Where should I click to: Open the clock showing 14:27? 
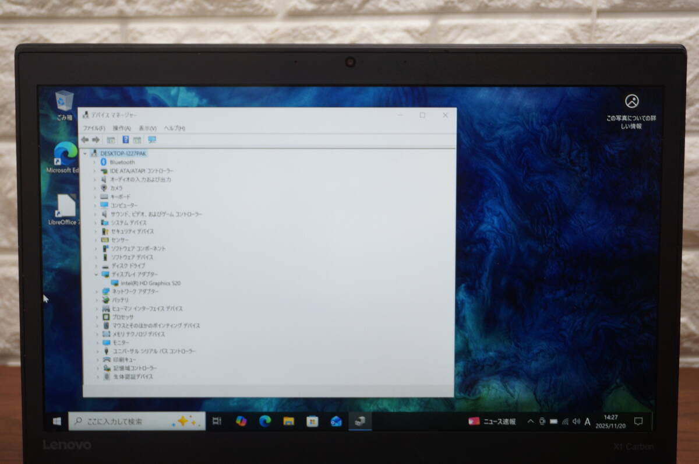click(x=610, y=421)
